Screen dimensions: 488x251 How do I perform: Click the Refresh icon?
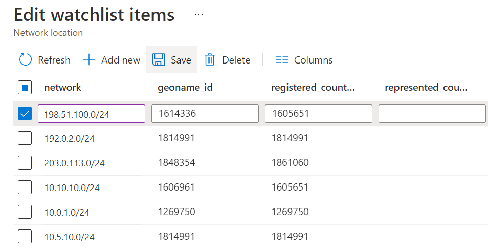pos(26,60)
